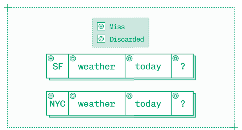Click the Miss label text in the legend
Screen dimensions: 242x130
tap(117, 27)
